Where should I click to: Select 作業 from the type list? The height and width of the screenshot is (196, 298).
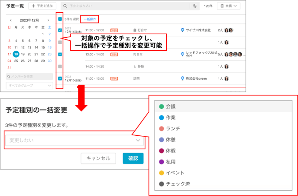point(223,118)
